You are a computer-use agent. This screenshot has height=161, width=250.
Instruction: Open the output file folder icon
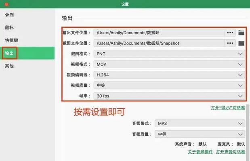[x=242, y=33]
